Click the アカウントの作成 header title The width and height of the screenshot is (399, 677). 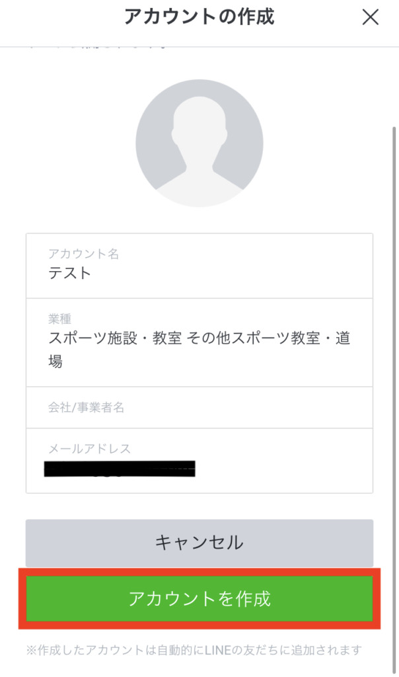click(199, 17)
